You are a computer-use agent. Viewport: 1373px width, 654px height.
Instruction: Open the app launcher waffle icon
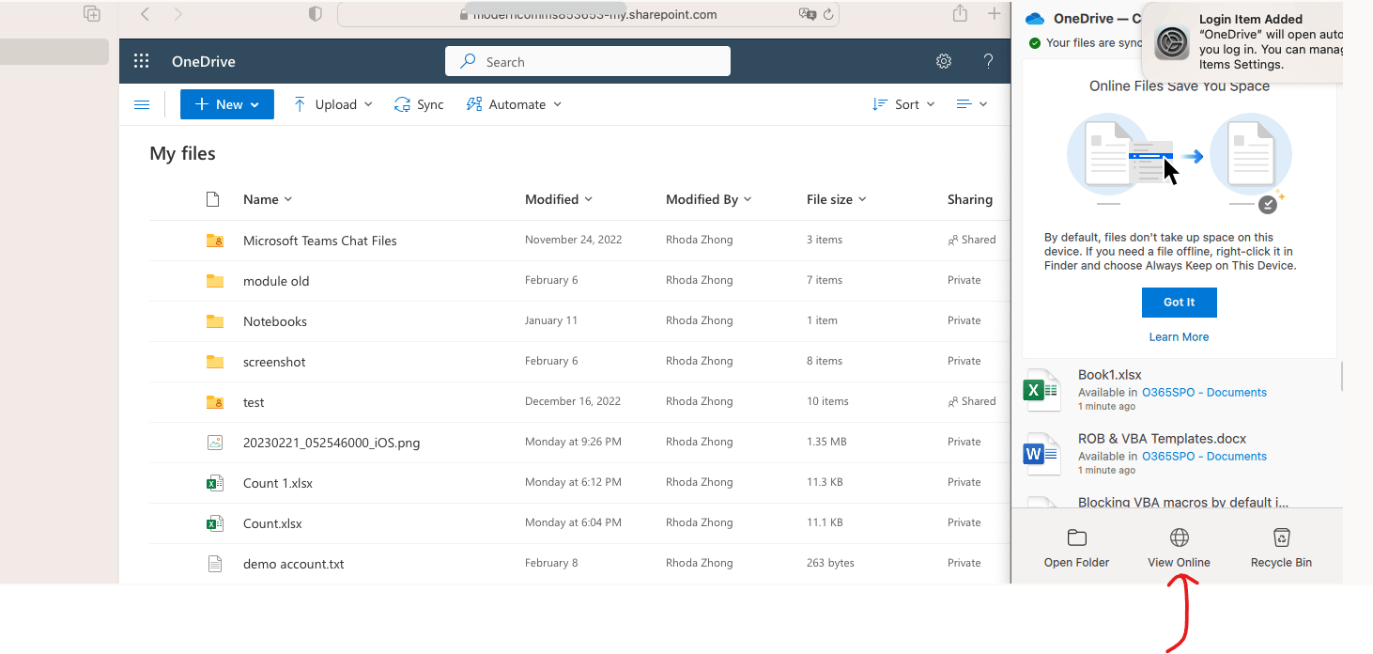(142, 62)
